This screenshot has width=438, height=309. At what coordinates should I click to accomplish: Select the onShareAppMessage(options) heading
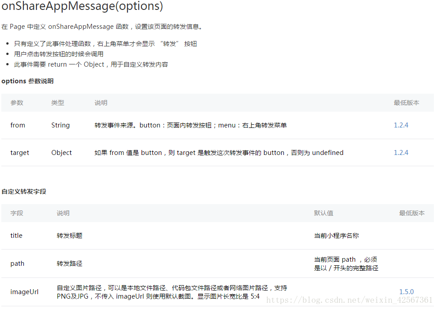[82, 6]
